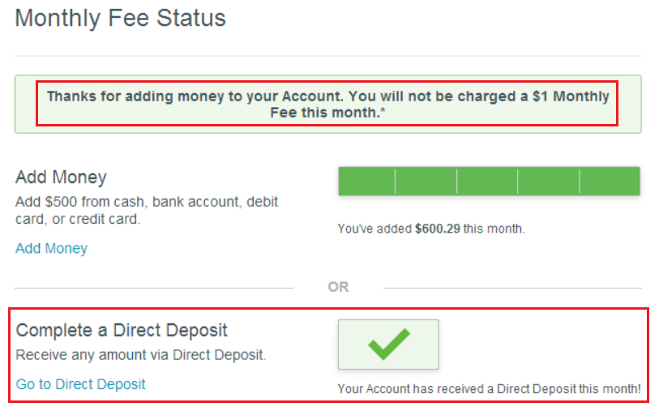659x411 pixels.
Task: Click the bold $600.29 amount
Action: point(437,229)
